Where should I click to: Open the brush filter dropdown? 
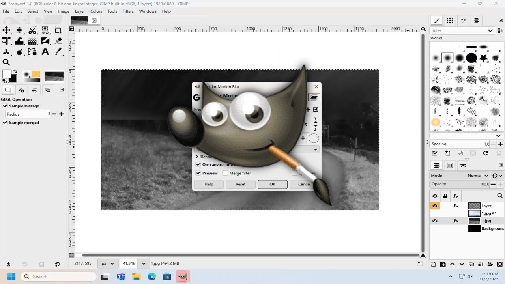click(490, 30)
